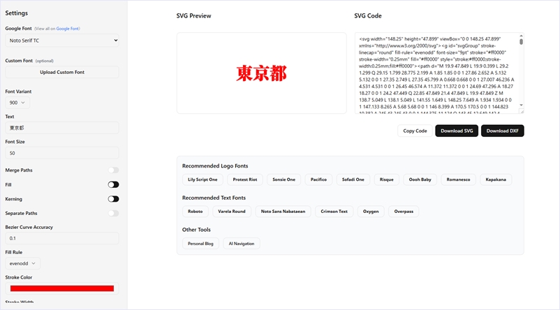Select the Roboto text font
The image size is (560, 310).
195,211
